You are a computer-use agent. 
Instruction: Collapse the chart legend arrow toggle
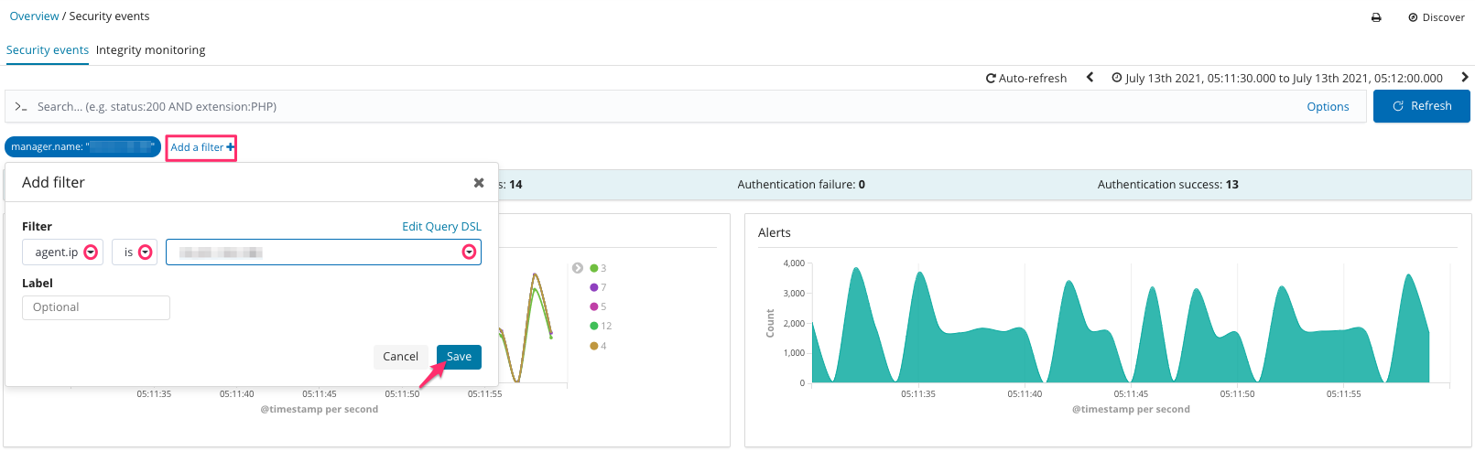coord(578,268)
